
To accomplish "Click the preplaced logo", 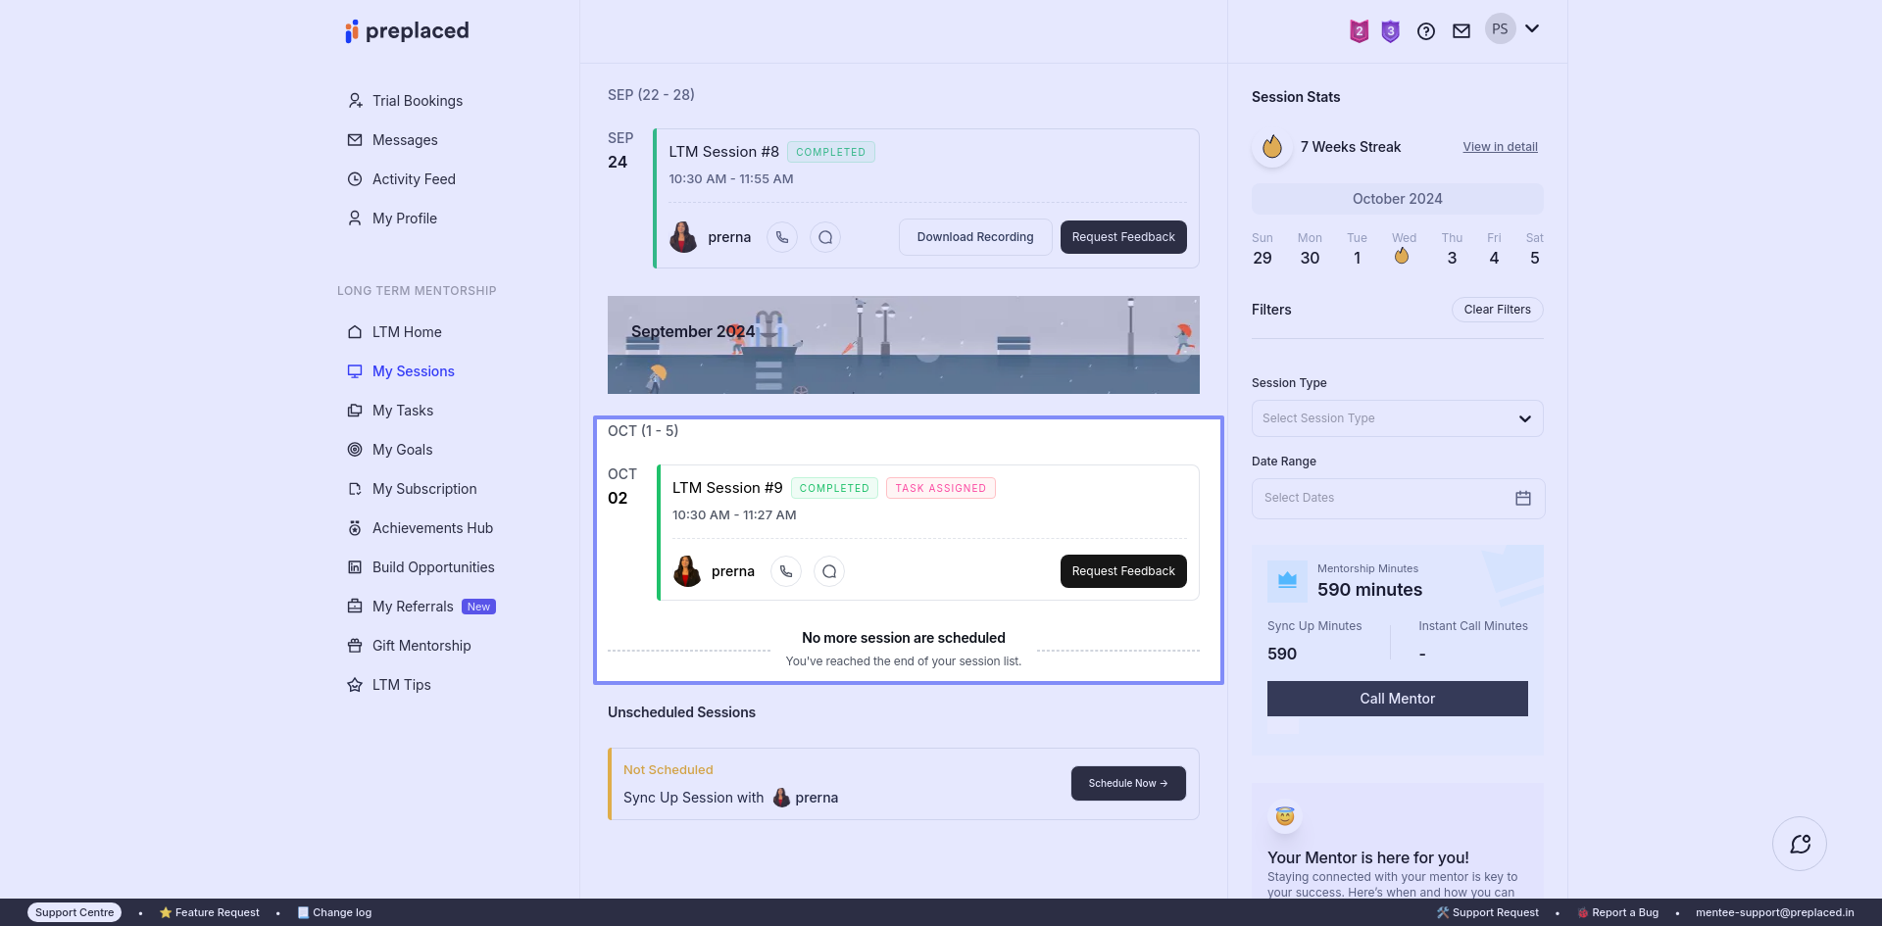I will tap(407, 31).
